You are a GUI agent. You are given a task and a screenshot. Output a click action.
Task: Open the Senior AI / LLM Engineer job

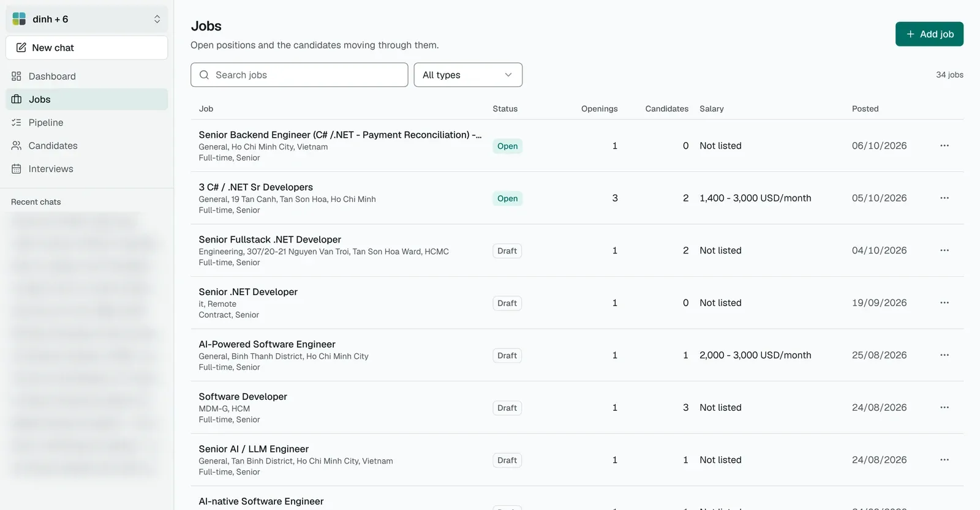tap(254, 449)
